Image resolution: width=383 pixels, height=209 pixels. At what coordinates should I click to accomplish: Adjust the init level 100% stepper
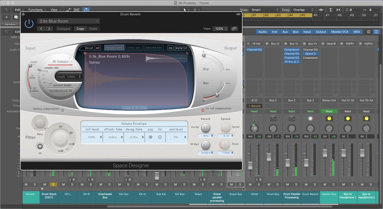click(101, 137)
